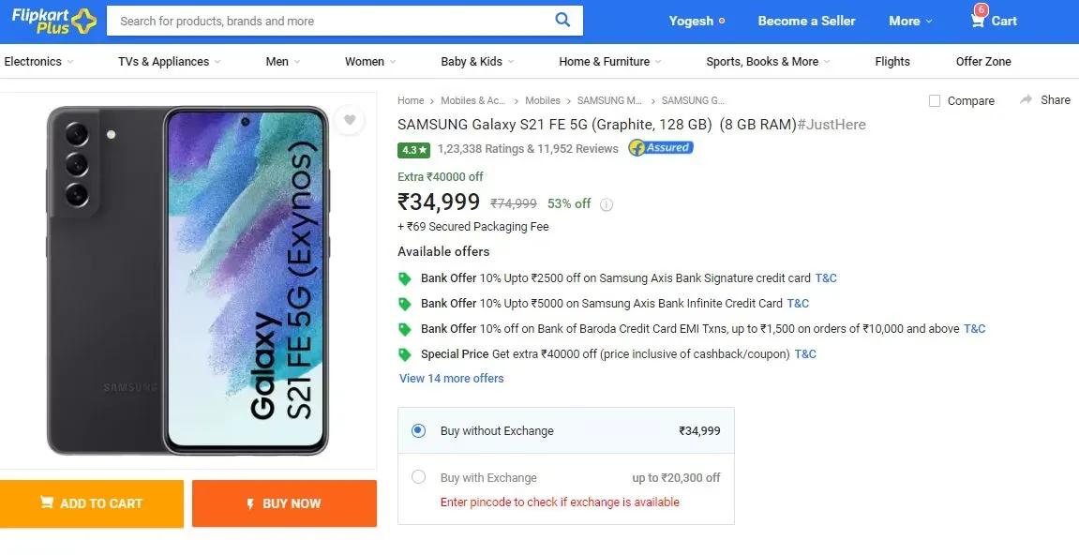
Task: Open the shopping cart icon
Action: click(977, 21)
